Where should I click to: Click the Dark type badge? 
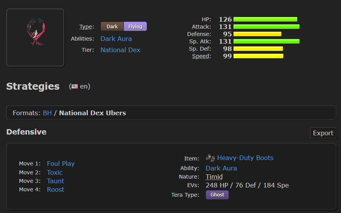pyautogui.click(x=112, y=27)
